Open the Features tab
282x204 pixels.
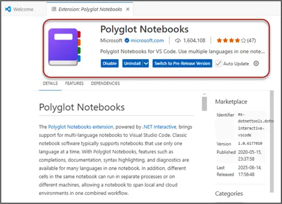click(74, 83)
